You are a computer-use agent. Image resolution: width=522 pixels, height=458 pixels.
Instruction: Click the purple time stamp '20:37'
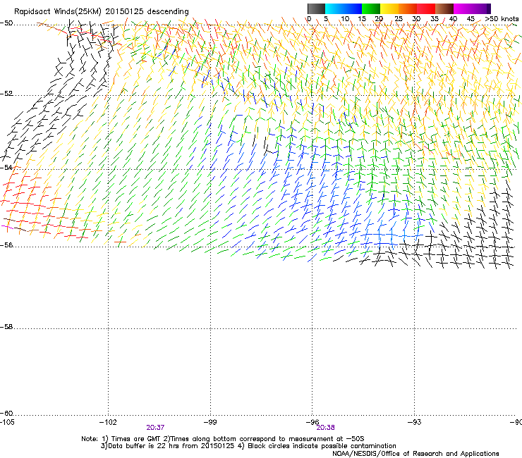(x=155, y=428)
